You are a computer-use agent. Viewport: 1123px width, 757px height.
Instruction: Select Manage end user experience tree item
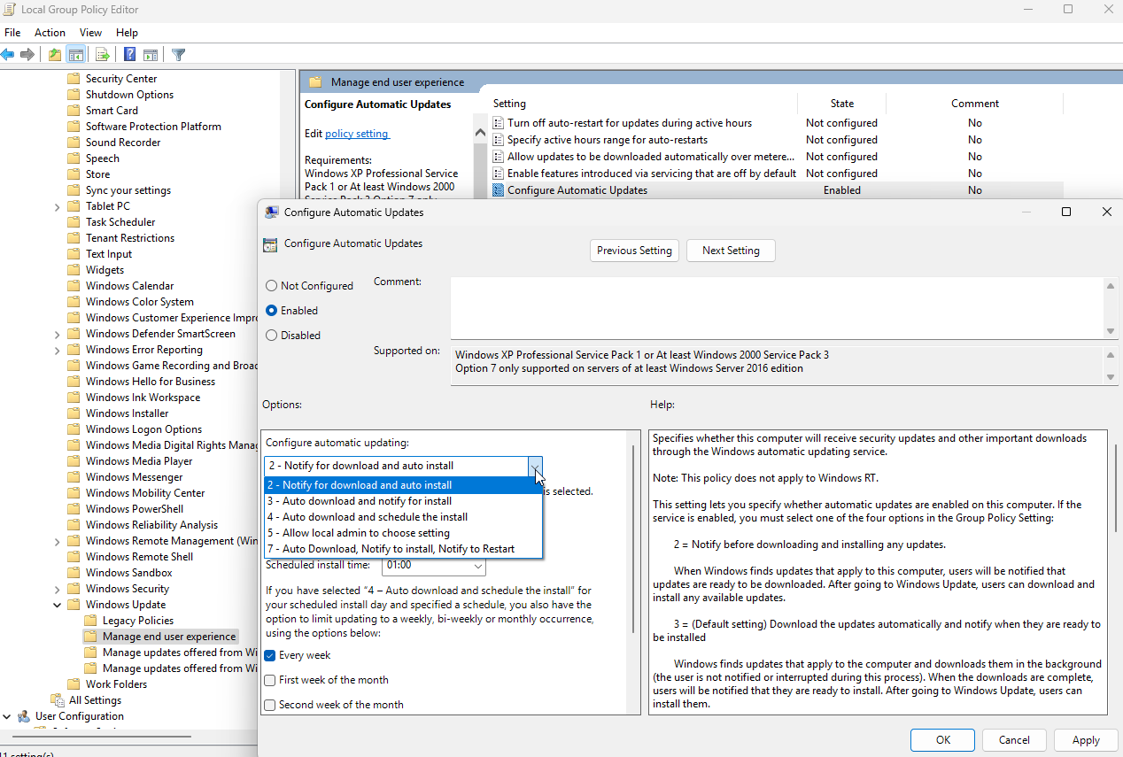(169, 637)
